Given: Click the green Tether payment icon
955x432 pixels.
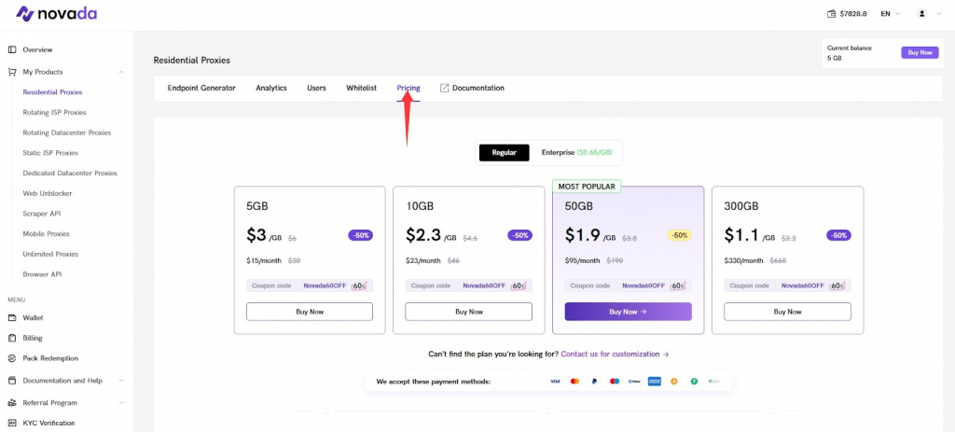Looking at the screenshot, I should [694, 382].
